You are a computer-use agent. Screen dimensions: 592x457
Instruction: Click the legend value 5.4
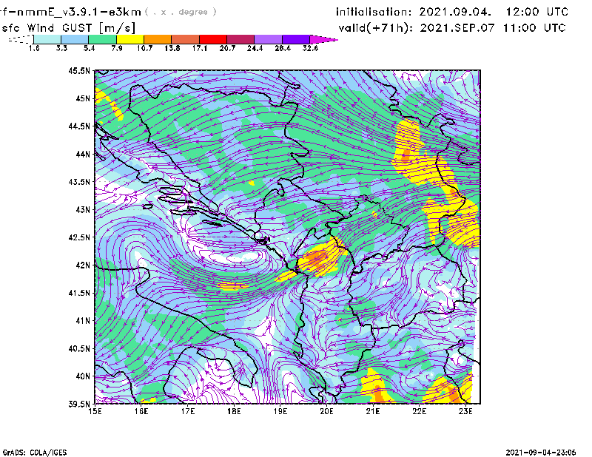click(x=89, y=48)
